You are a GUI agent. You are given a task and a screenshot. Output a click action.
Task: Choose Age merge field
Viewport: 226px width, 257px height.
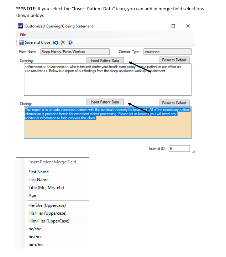pyautogui.click(x=32, y=195)
